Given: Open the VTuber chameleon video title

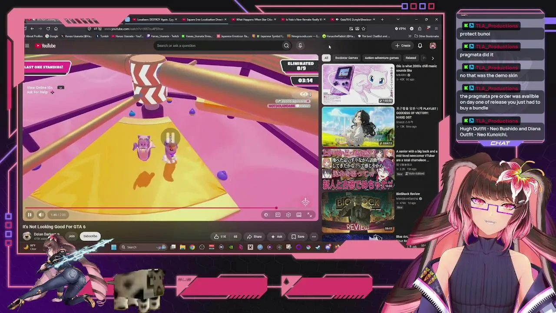Looking at the screenshot, I should point(417,156).
